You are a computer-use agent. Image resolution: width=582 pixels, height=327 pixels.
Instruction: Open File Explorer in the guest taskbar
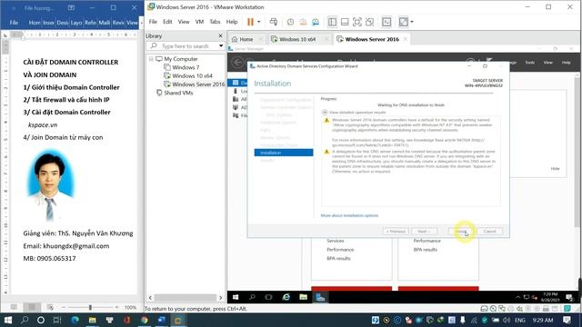click(303, 297)
